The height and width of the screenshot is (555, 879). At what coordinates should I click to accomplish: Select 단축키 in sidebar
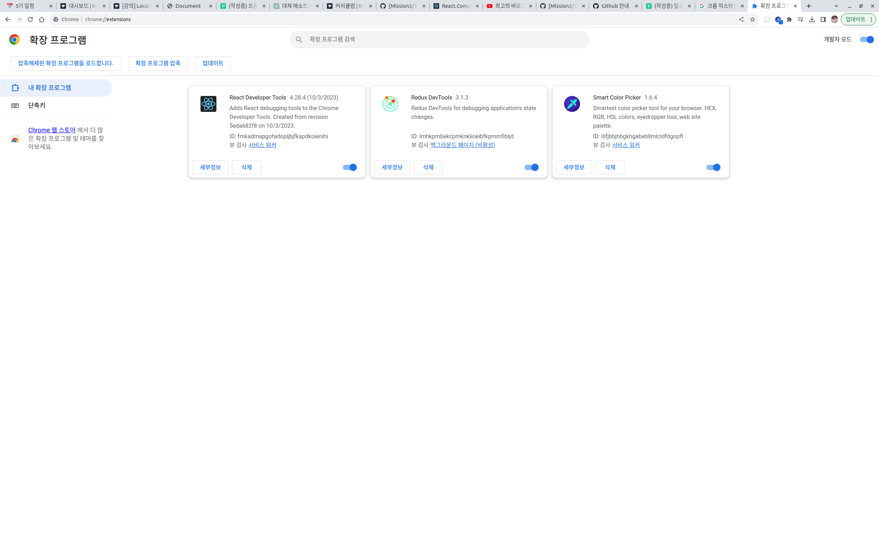56,106
